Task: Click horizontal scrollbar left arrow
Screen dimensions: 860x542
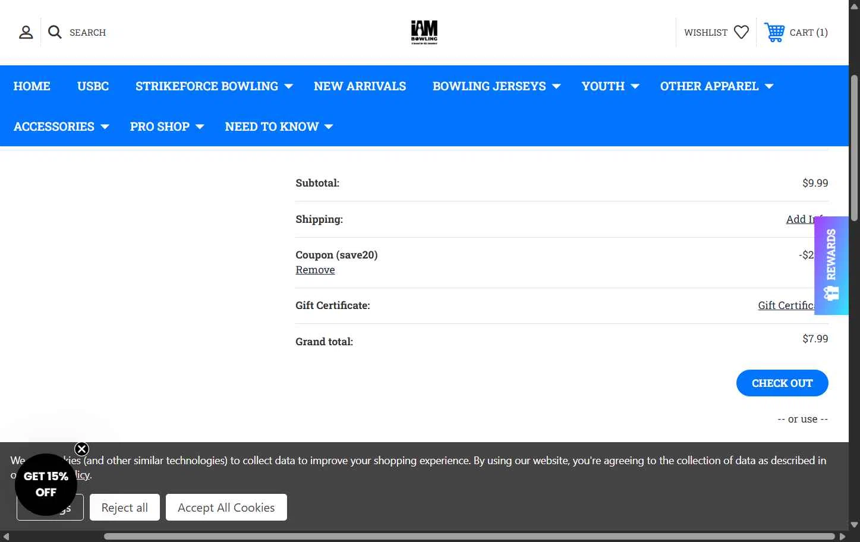Action: pyautogui.click(x=6, y=536)
